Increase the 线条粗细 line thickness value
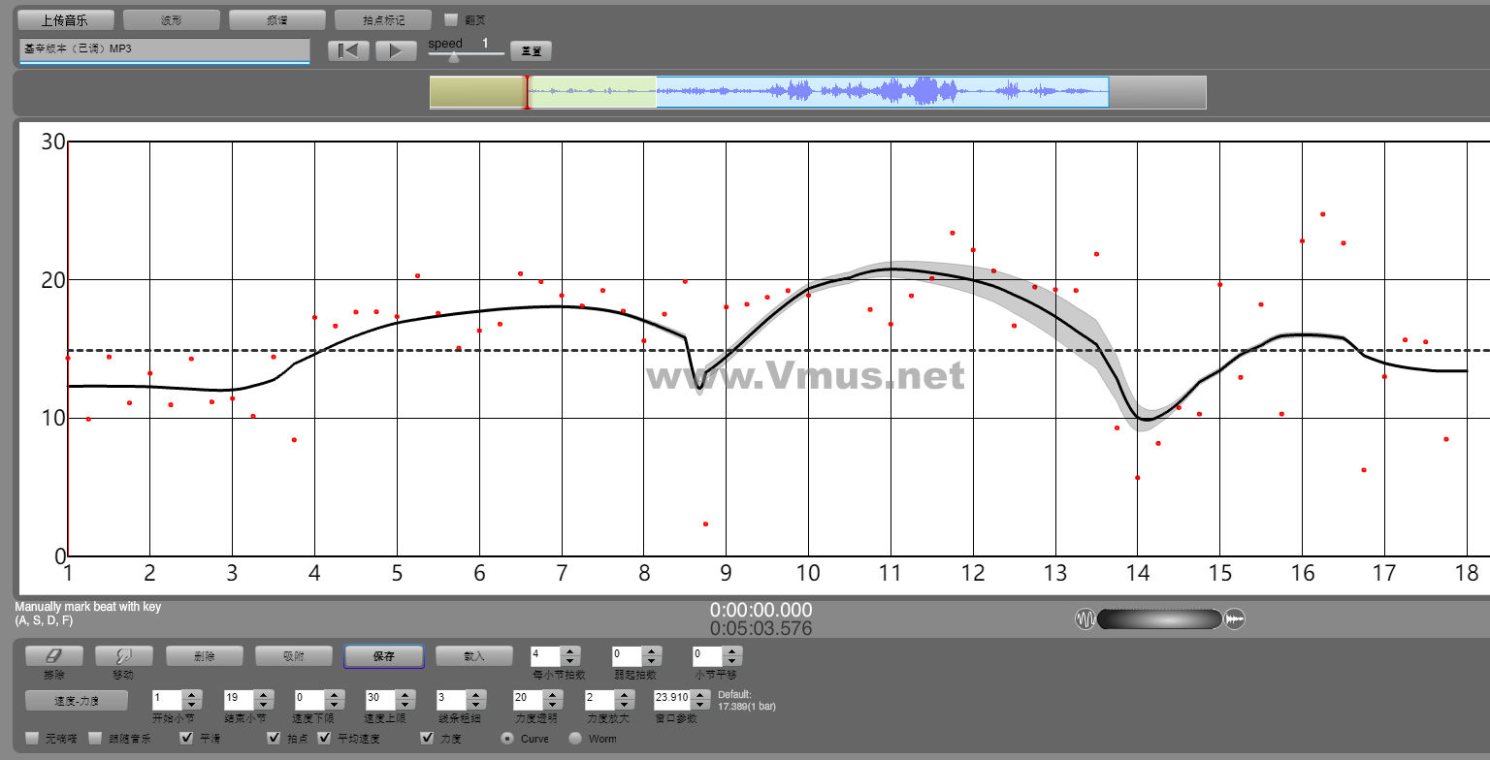Image resolution: width=1490 pixels, height=760 pixels. point(474,694)
